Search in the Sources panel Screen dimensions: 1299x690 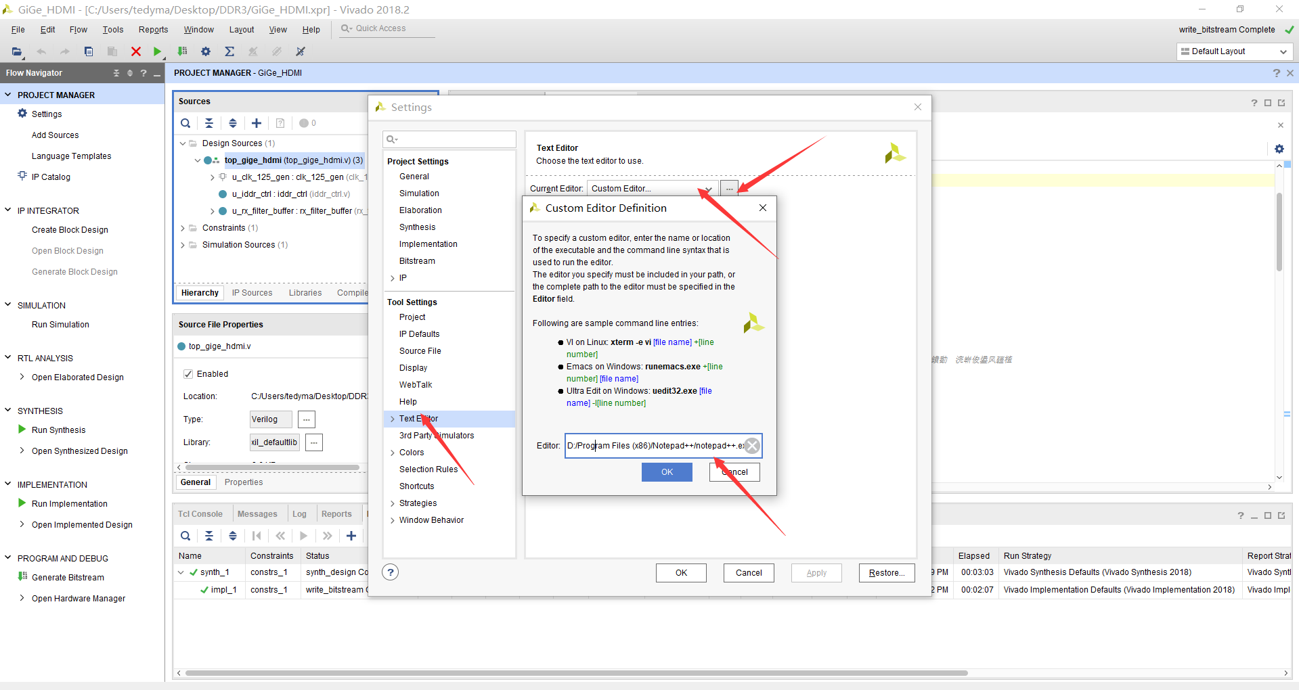[x=185, y=123]
